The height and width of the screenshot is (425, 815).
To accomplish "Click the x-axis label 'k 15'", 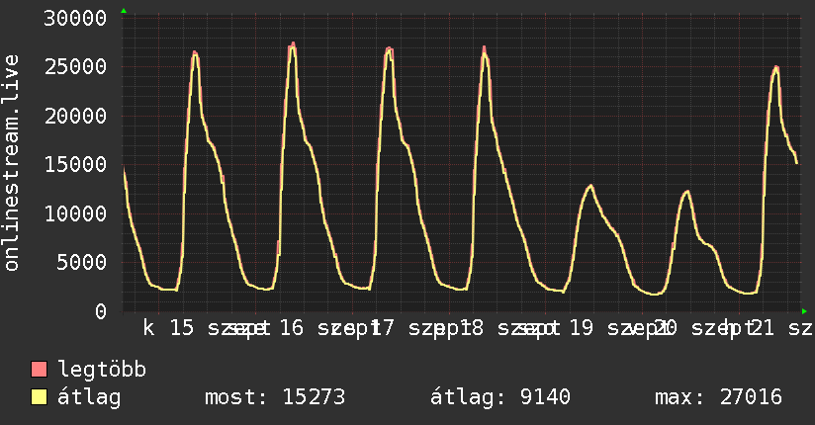I will coord(168,328).
